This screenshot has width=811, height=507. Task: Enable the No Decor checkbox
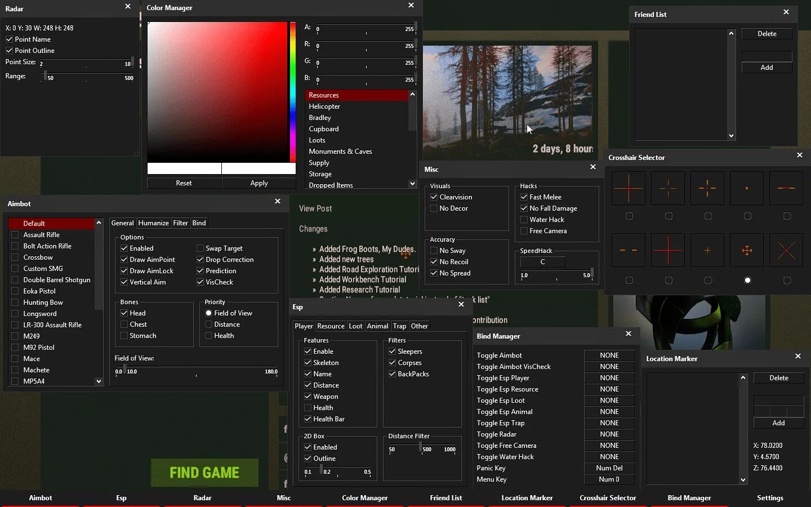click(x=434, y=208)
